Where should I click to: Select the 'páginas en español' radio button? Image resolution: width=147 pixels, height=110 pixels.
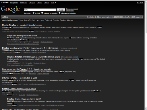(42, 13)
